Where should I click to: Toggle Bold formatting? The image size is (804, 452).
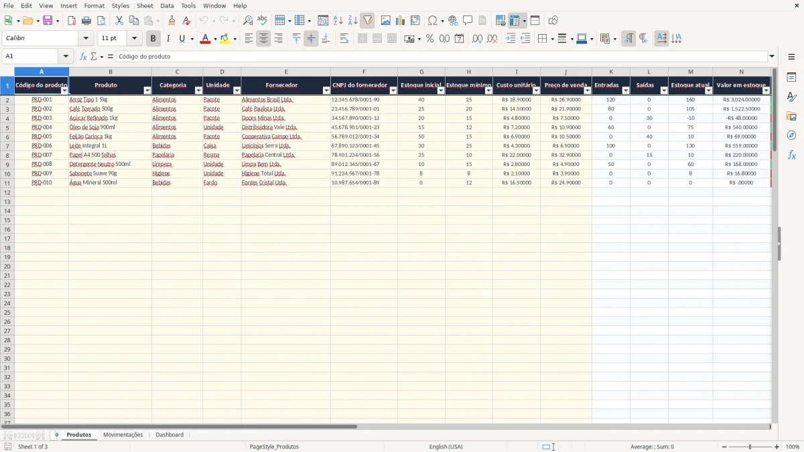click(153, 39)
